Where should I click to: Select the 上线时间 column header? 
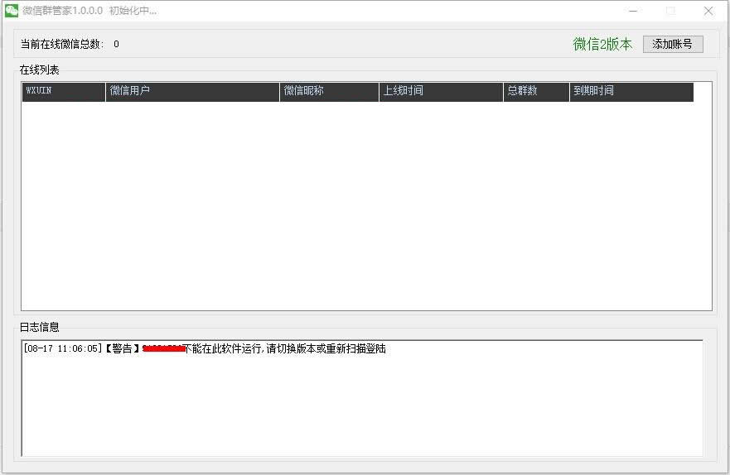pyautogui.click(x=441, y=91)
